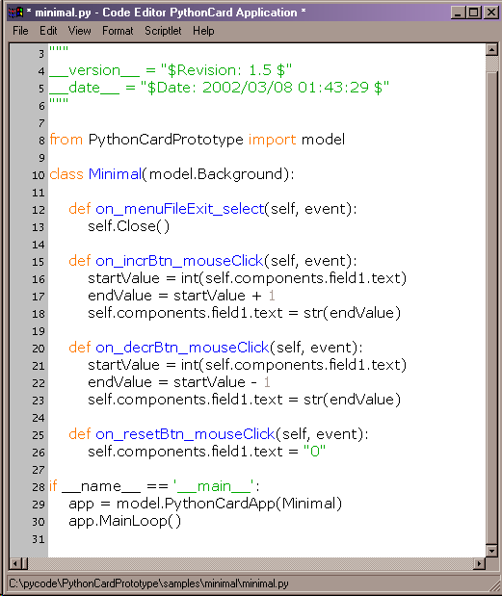Open the View menu
Screen dimensions: 502x596
79,31
